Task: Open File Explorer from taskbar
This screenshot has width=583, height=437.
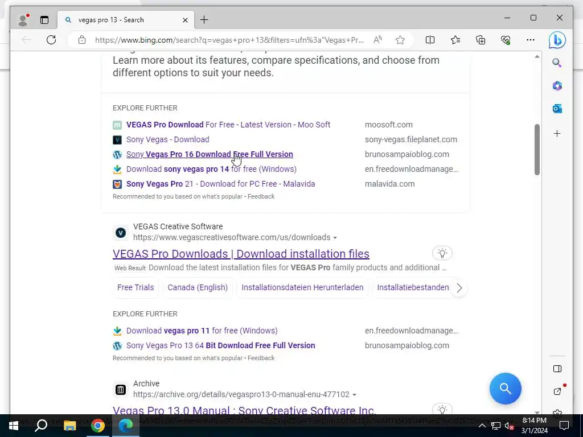Action: 69,426
